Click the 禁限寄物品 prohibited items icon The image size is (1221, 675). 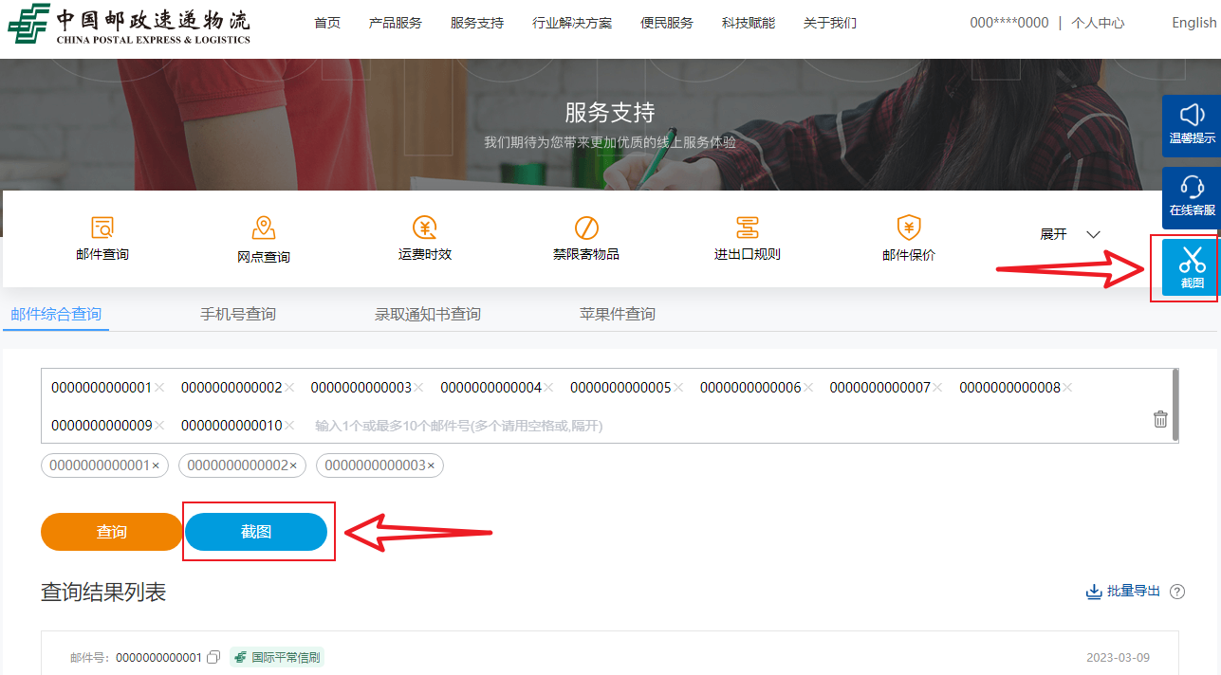pyautogui.click(x=586, y=228)
